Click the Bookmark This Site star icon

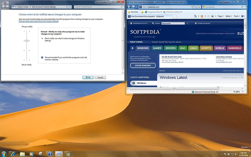pyautogui.click(x=131, y=23)
